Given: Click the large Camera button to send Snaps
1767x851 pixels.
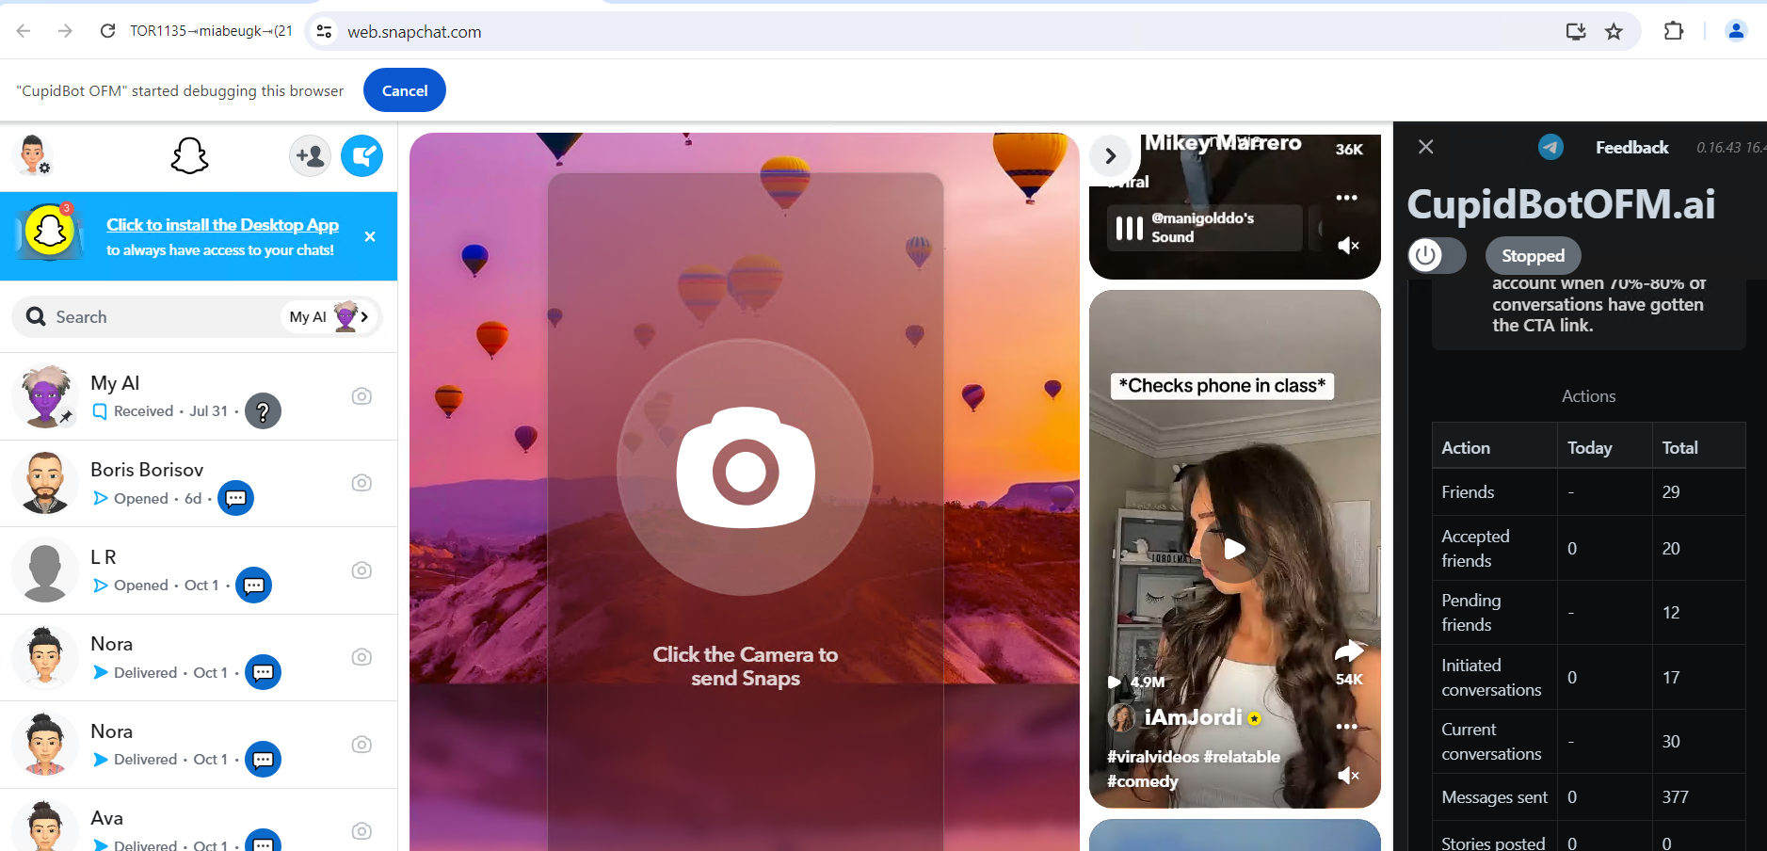Looking at the screenshot, I should [x=745, y=468].
